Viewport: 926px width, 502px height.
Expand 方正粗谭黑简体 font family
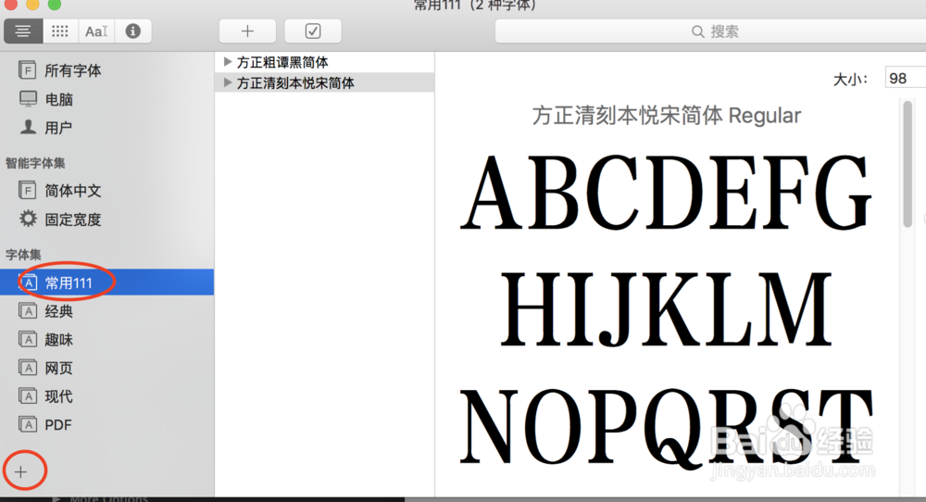(228, 61)
